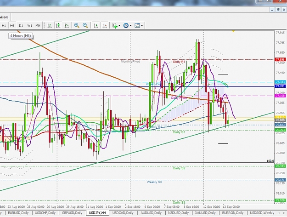Click the Advisors tab at top left
The height and width of the screenshot is (217, 287).
pos(5,17)
